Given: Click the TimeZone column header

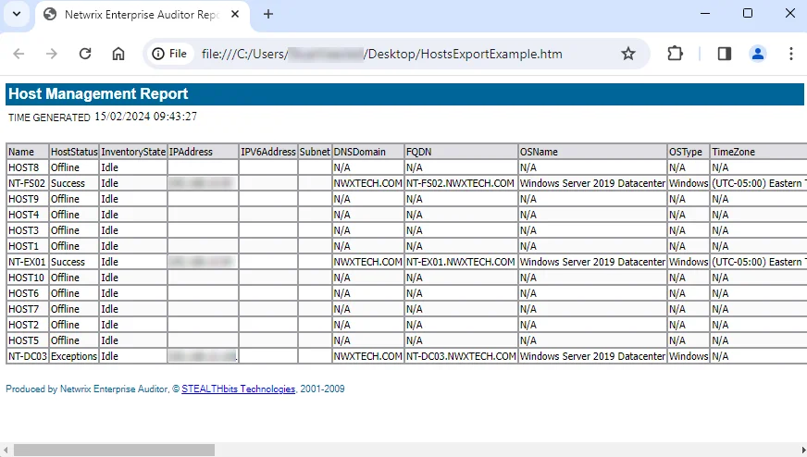Looking at the screenshot, I should click(759, 152).
